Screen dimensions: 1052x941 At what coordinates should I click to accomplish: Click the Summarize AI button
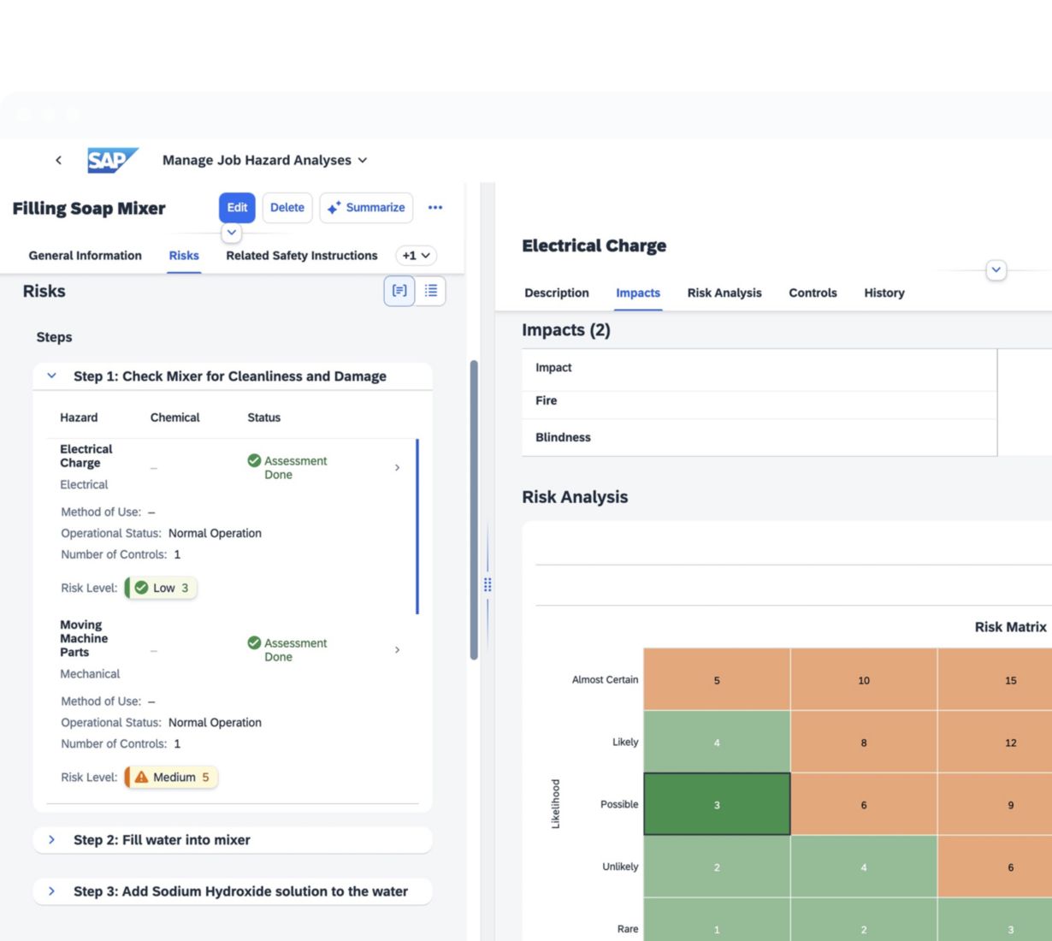point(366,208)
